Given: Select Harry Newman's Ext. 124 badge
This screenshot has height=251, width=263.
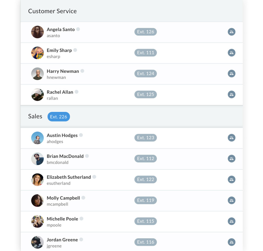Looking at the screenshot, I should click(x=145, y=73).
